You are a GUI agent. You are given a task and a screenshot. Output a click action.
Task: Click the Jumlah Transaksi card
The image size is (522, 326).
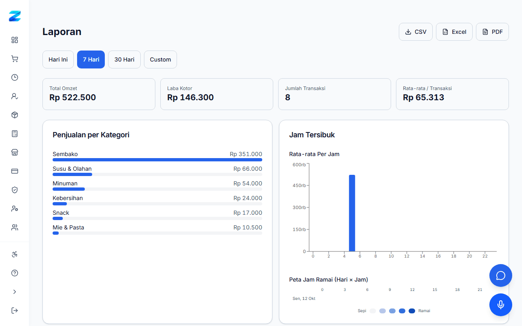[334, 94]
